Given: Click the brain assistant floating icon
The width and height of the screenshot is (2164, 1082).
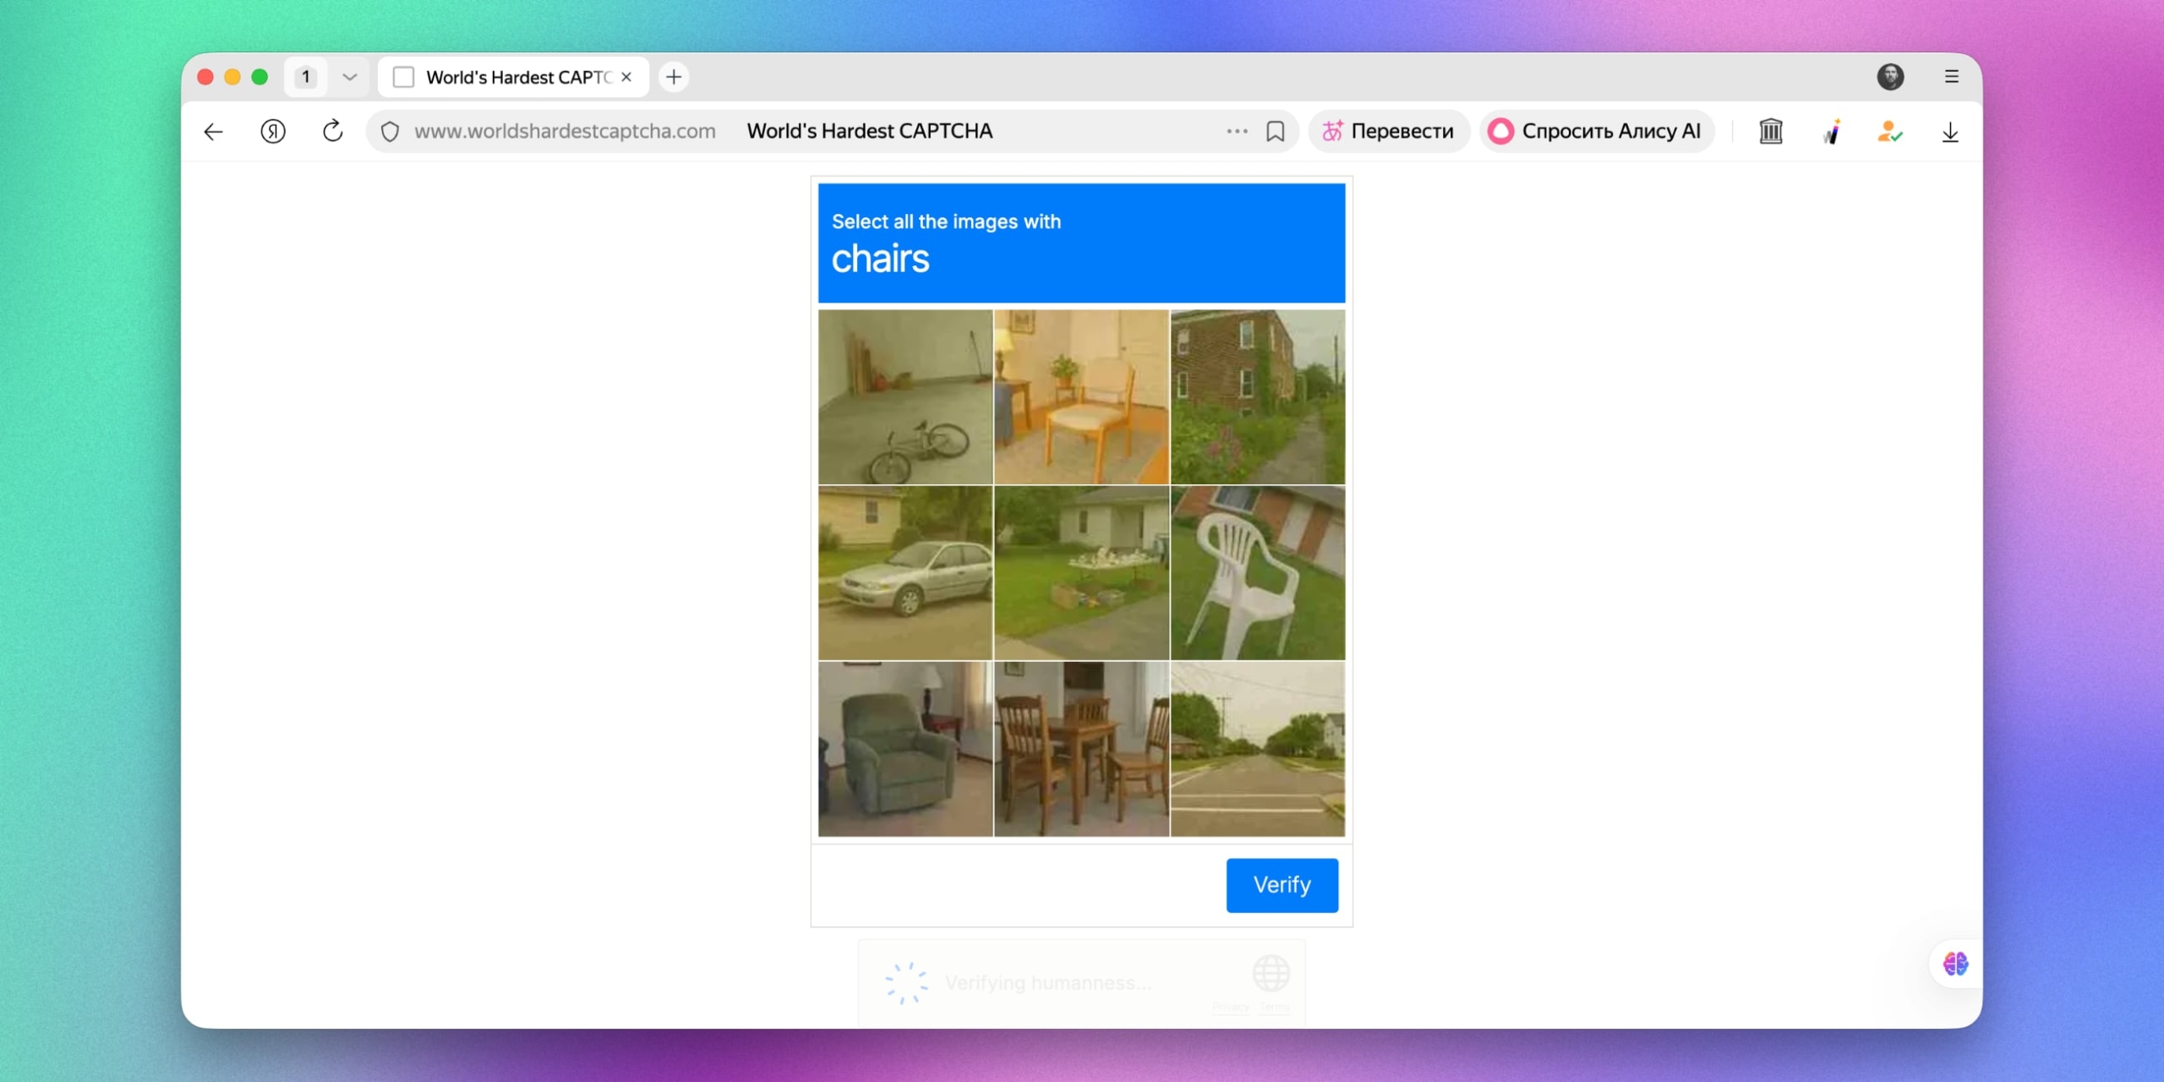Looking at the screenshot, I should coord(1955,964).
